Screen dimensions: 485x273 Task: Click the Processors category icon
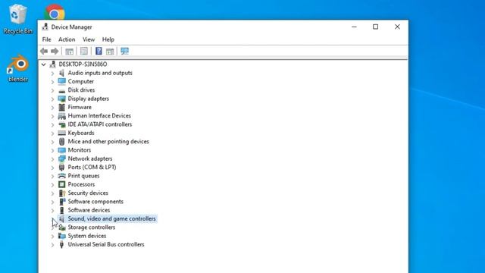[61, 184]
